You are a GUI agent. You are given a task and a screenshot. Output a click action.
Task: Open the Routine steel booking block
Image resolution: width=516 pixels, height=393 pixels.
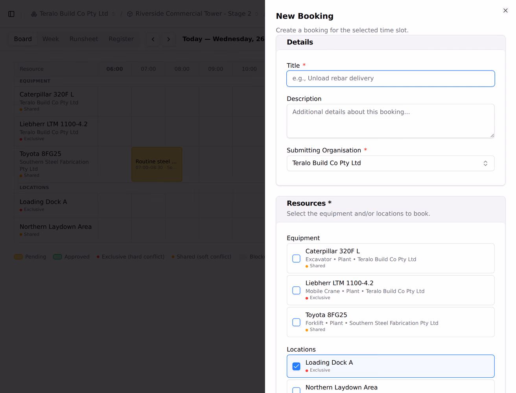pos(157,164)
